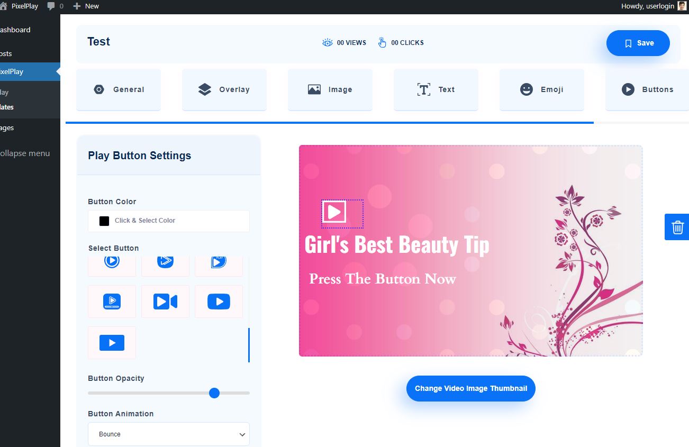Click the Play Button Settings heading

tap(140, 156)
